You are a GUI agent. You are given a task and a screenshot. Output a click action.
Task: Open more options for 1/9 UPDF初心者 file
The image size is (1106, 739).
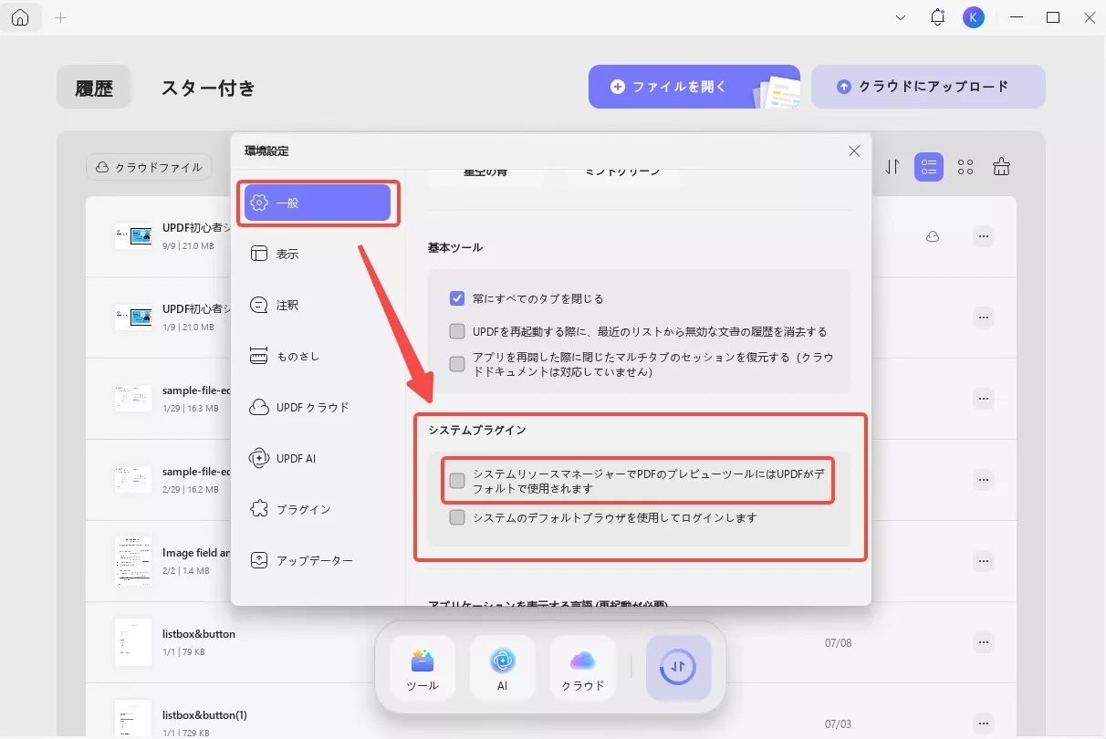983,317
